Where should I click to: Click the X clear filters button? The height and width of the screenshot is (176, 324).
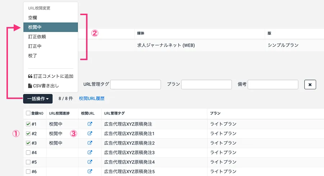coord(310,85)
